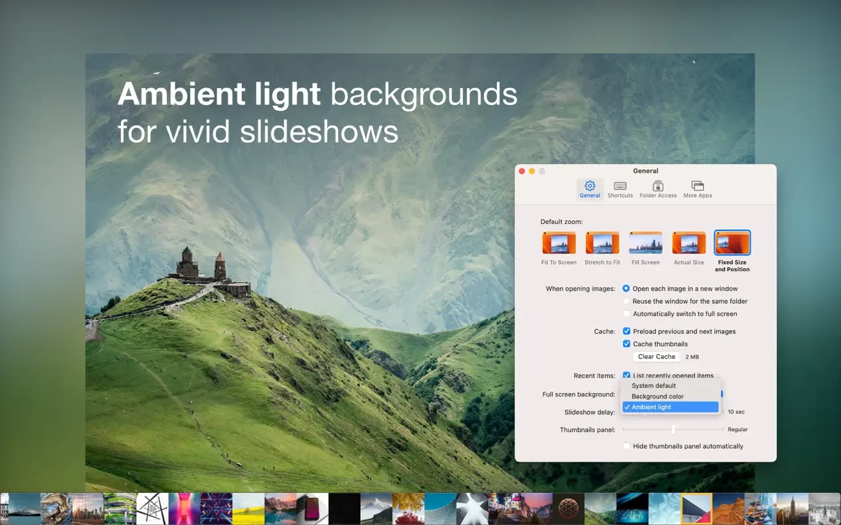Choose Stretch to Fit zoom icon
The width and height of the screenshot is (841, 525).
click(x=602, y=243)
